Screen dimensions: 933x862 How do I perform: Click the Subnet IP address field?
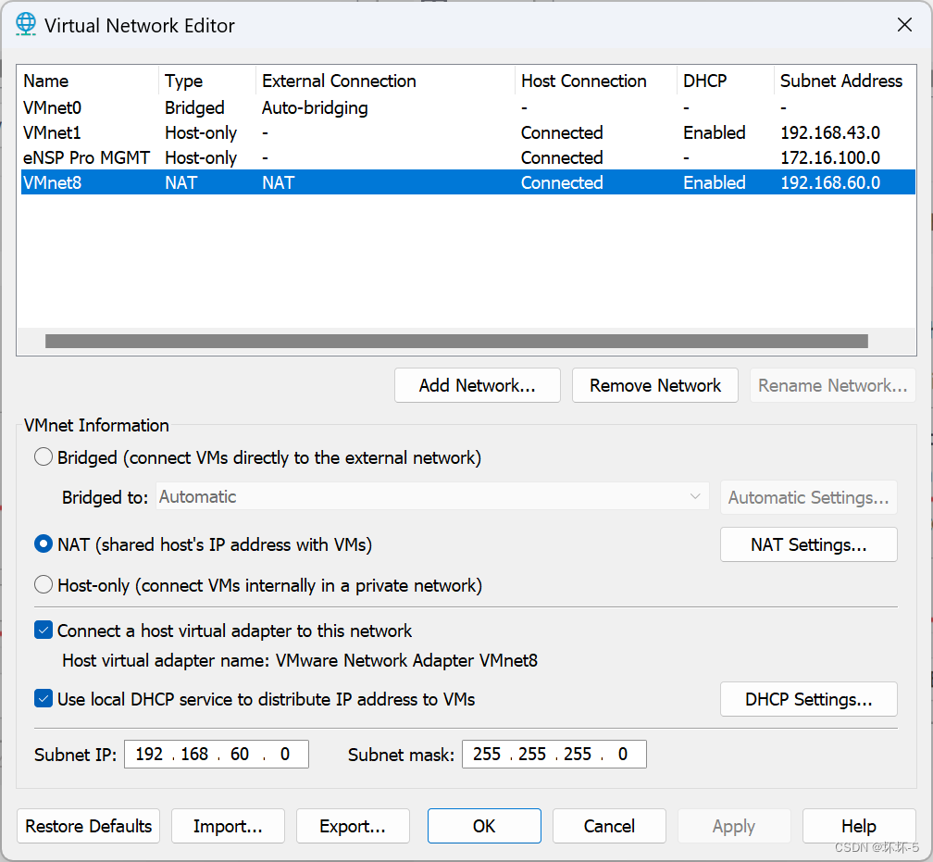[x=216, y=754]
